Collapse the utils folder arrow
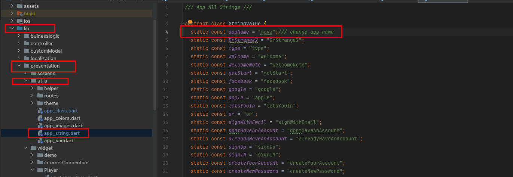The width and height of the screenshot is (513, 177). pyautogui.click(x=26, y=81)
